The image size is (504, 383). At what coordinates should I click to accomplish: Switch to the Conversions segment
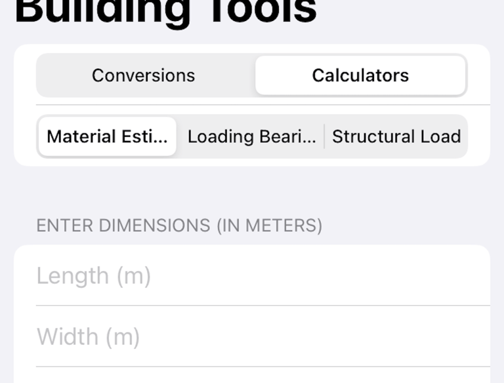coord(144,75)
